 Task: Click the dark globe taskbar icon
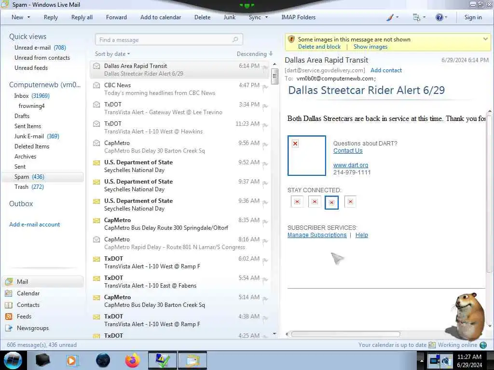tap(103, 360)
